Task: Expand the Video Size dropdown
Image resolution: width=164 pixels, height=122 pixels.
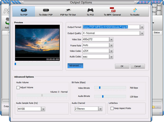Action: tap(111, 39)
